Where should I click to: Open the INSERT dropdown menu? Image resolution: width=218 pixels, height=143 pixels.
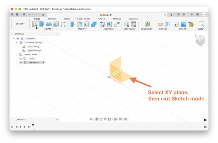coord(183,29)
